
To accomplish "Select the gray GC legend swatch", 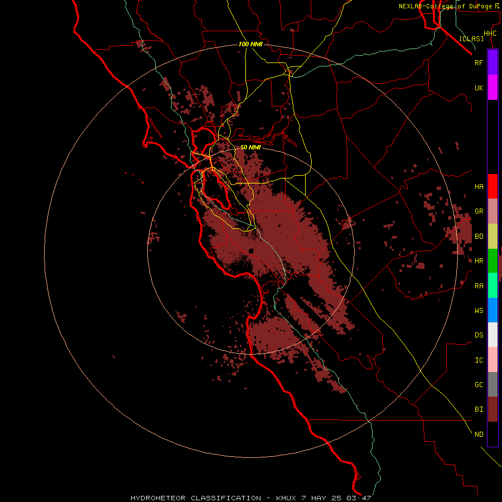I will coord(493,384).
